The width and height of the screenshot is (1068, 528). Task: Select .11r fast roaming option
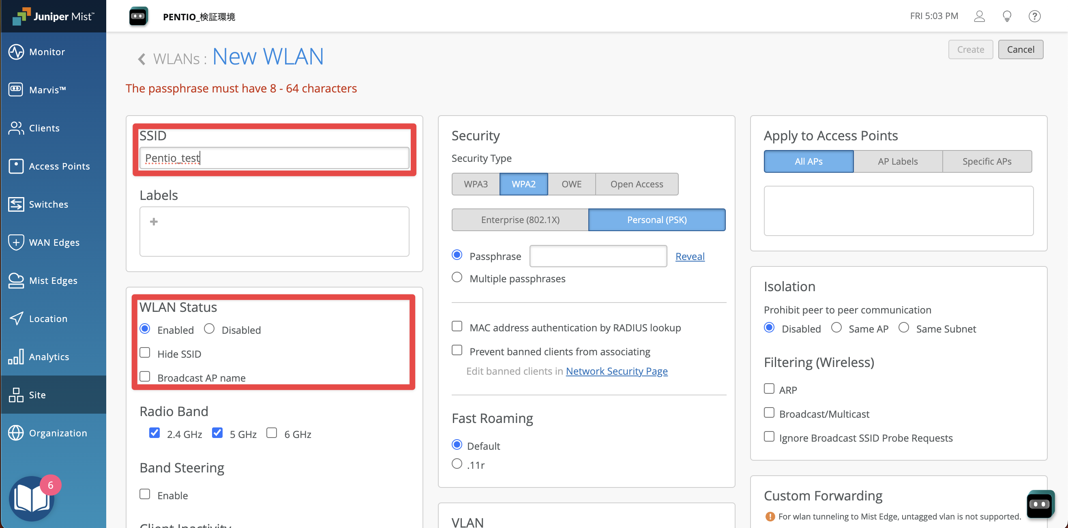[456, 464]
